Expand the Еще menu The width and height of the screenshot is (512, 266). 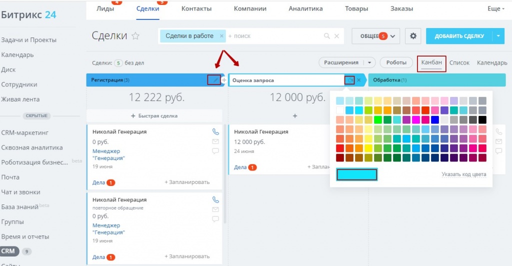pos(496,9)
